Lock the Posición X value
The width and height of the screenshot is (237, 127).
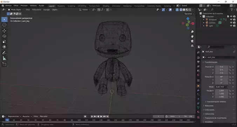tap(230, 67)
